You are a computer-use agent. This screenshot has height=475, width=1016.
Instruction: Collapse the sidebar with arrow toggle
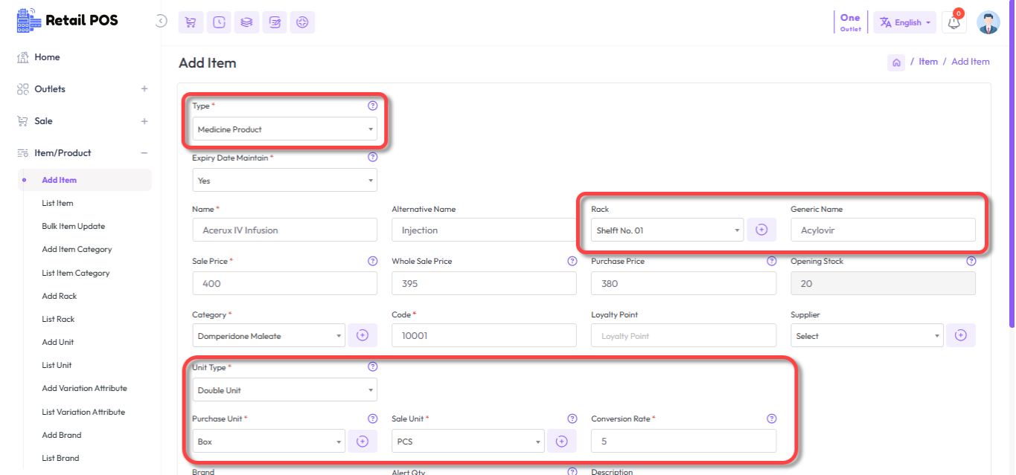161,22
